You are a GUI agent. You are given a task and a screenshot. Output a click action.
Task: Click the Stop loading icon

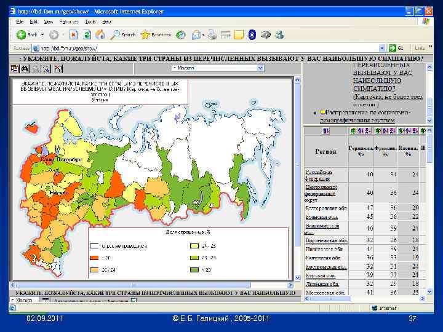[x=73, y=35]
